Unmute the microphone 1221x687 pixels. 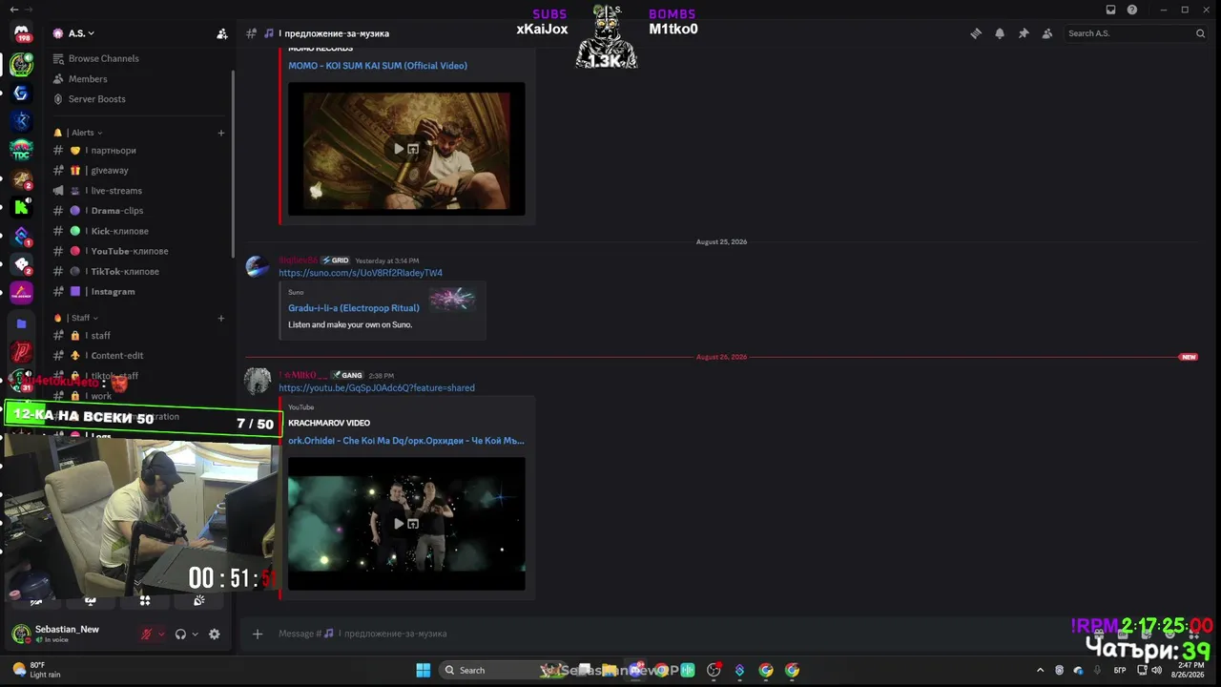point(146,634)
